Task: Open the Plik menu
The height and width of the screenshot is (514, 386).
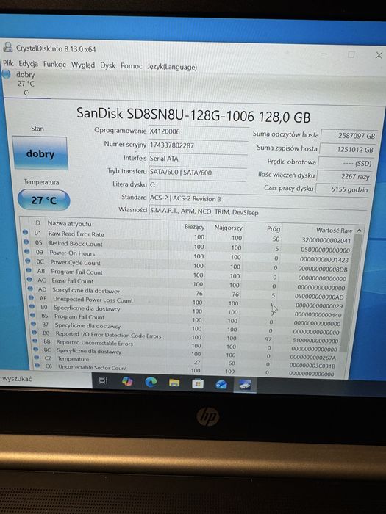Action: (x=8, y=63)
